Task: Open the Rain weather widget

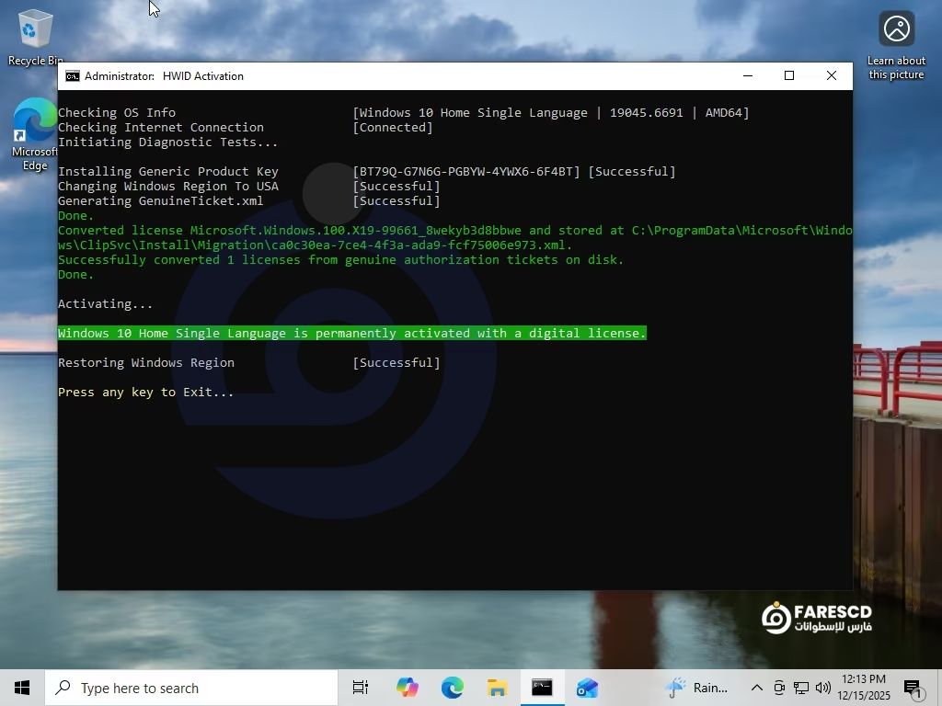Action: tap(697, 688)
